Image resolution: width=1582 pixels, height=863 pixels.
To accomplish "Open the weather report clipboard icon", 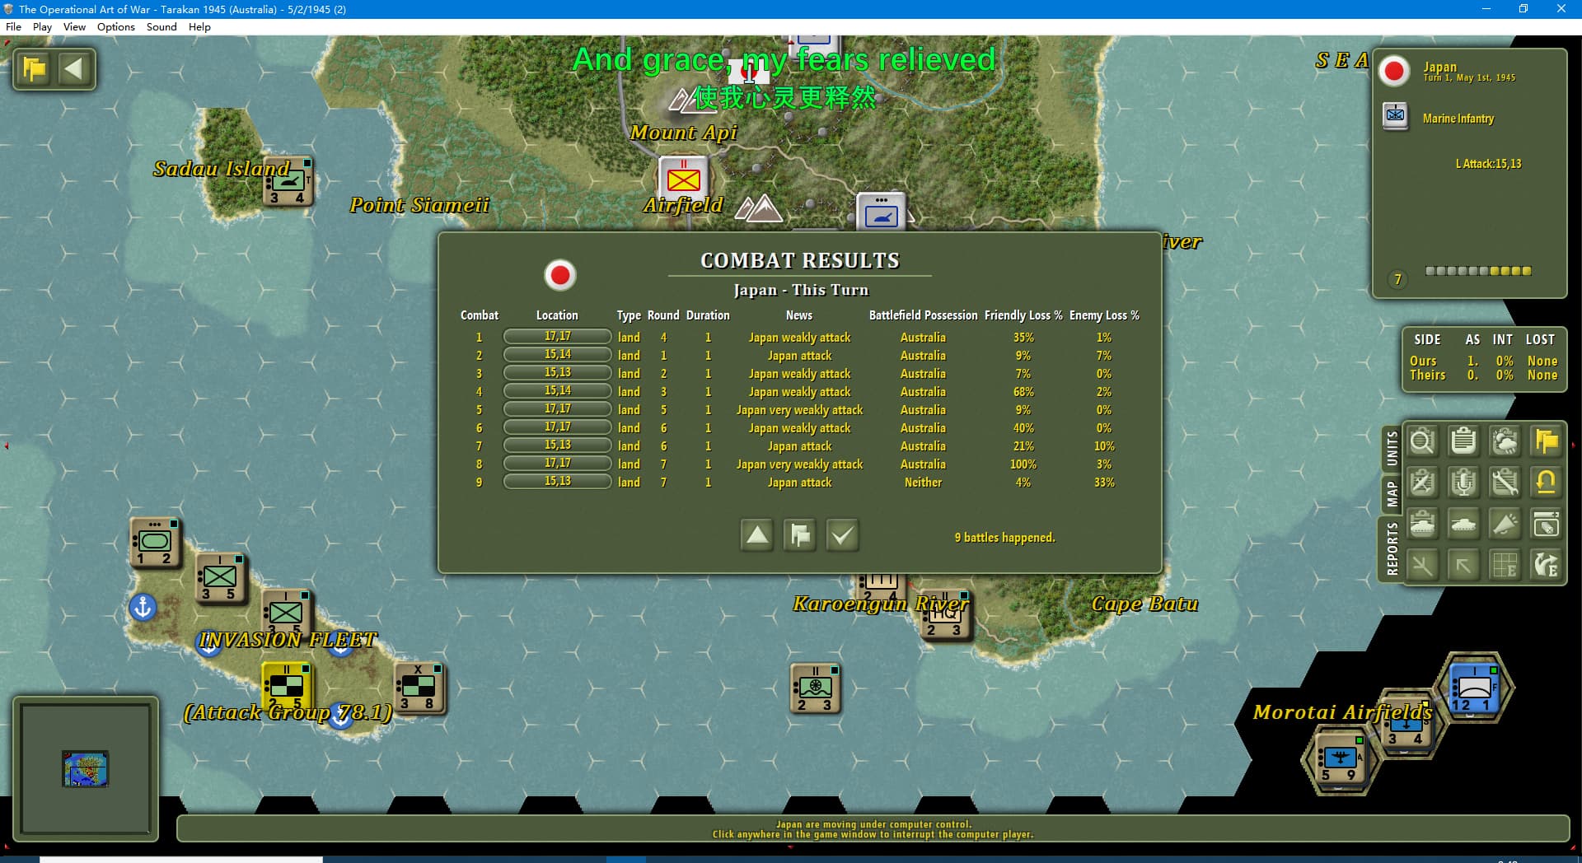I will [x=1505, y=441].
